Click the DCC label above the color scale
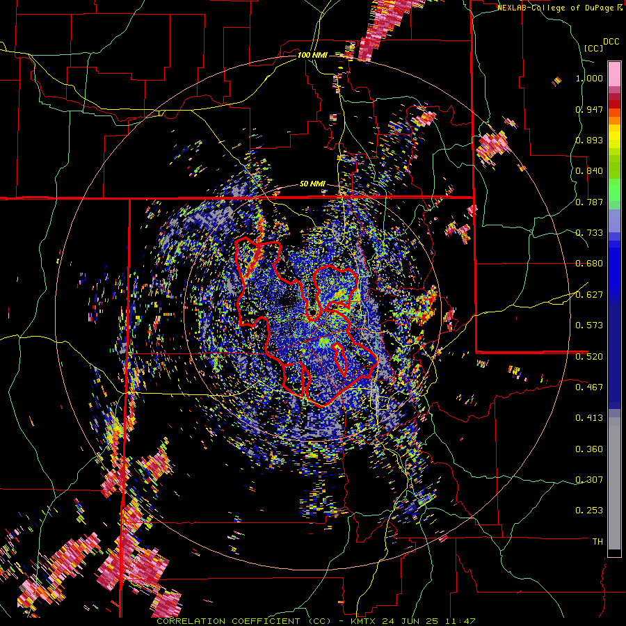626x626 pixels. point(611,42)
